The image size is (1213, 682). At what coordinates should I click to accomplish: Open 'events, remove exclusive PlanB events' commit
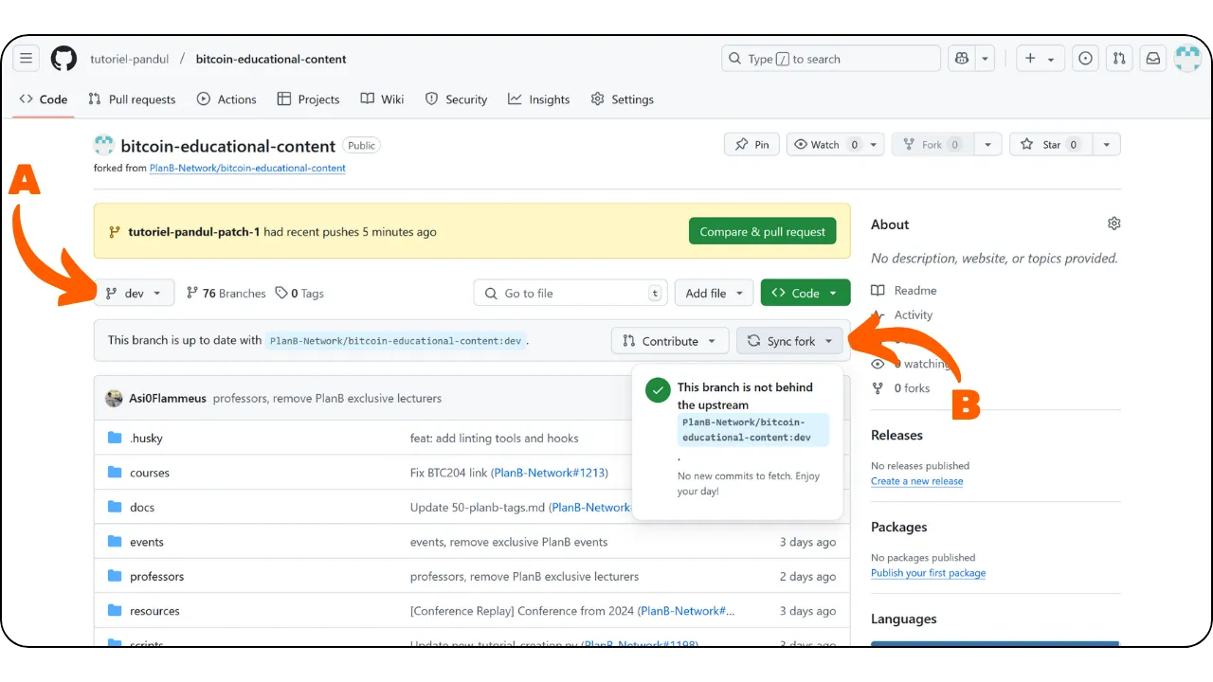pos(509,542)
